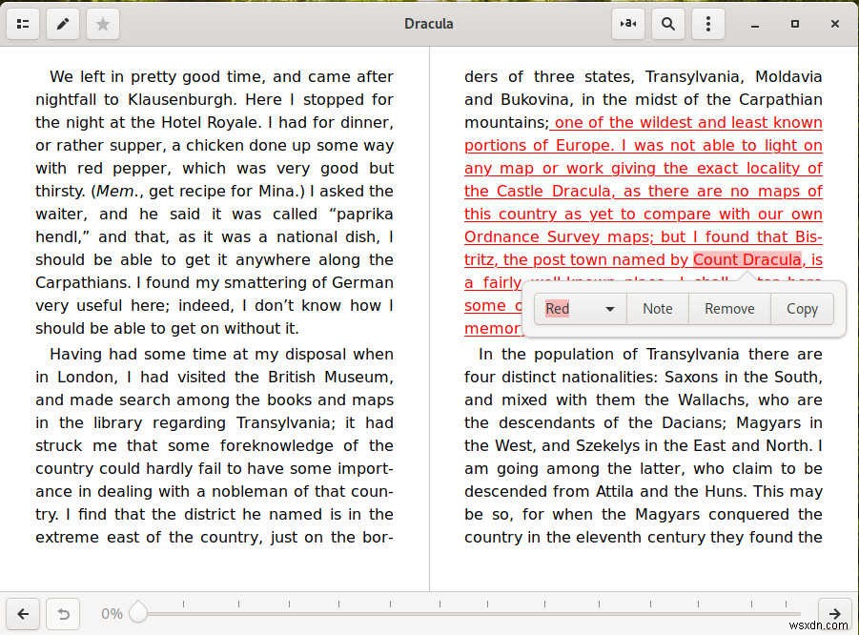
Task: Click the red underlined annotated passage
Action: [x=644, y=191]
